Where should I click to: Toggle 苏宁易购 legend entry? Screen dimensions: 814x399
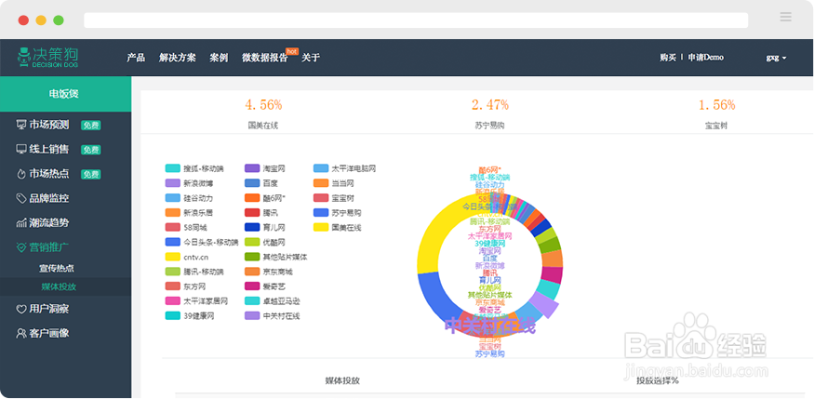338,213
